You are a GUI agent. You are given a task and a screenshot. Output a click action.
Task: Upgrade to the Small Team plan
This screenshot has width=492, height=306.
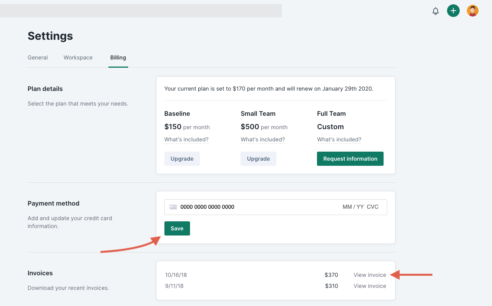(258, 159)
